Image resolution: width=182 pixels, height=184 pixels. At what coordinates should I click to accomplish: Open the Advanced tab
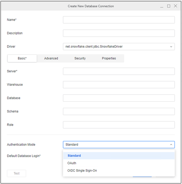pos(51,58)
